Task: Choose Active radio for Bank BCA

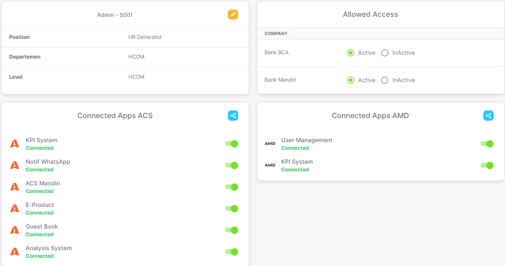Action: click(x=351, y=53)
